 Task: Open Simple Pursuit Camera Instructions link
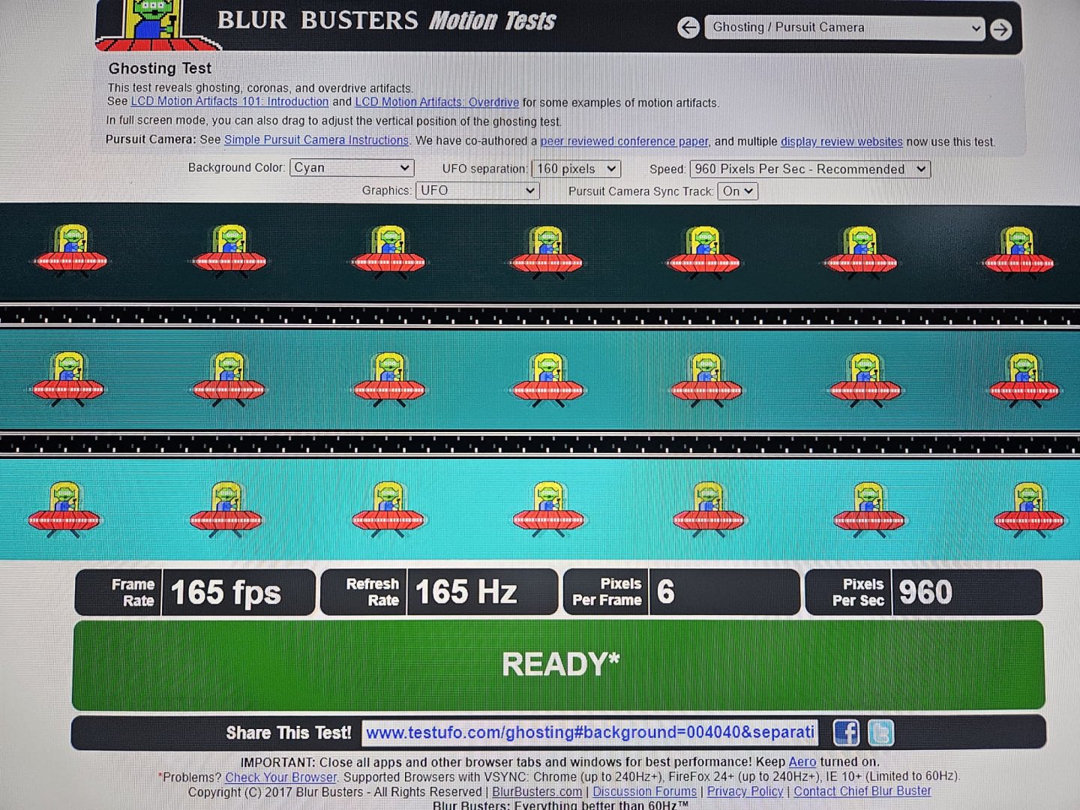click(316, 140)
